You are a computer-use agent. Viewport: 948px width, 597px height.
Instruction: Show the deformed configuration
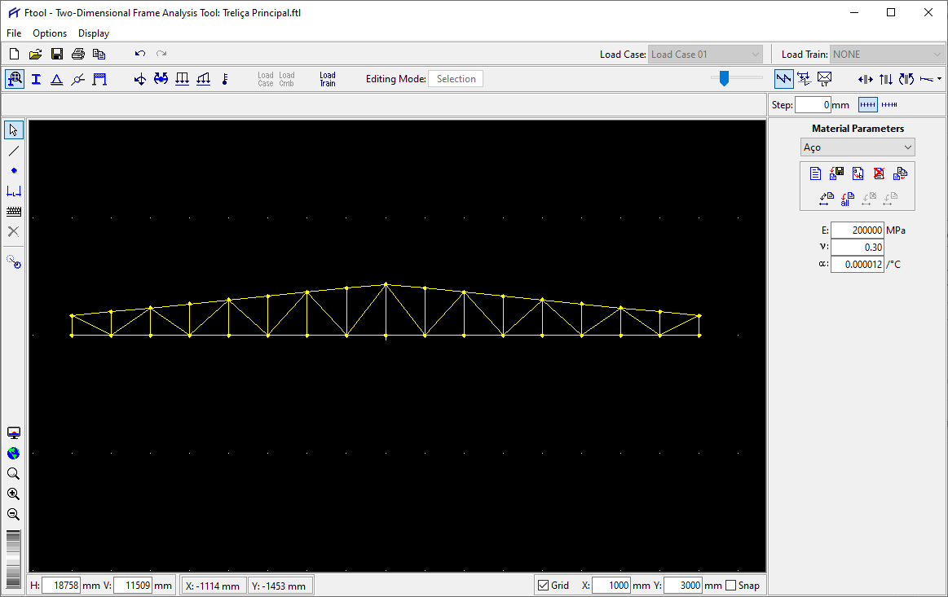(926, 79)
